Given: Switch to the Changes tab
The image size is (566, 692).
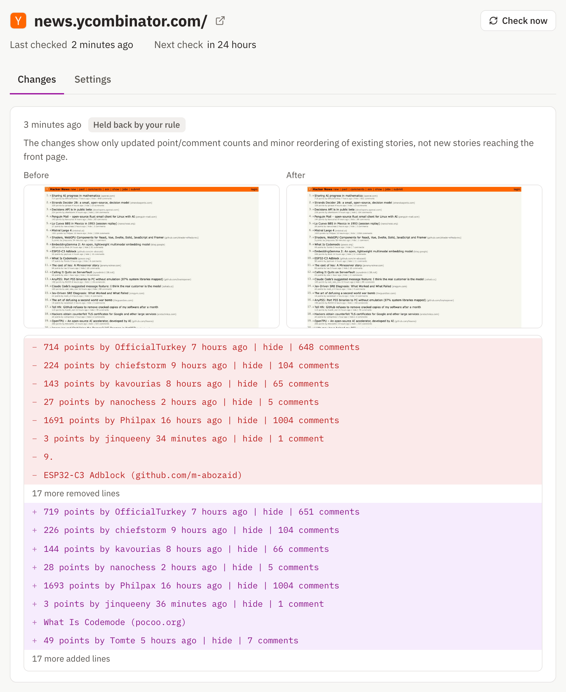Looking at the screenshot, I should 37,79.
